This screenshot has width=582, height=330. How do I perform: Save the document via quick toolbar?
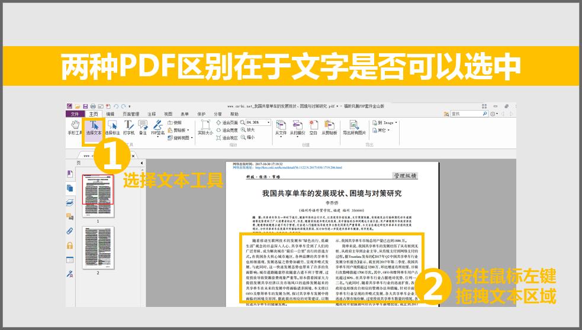(x=85, y=106)
